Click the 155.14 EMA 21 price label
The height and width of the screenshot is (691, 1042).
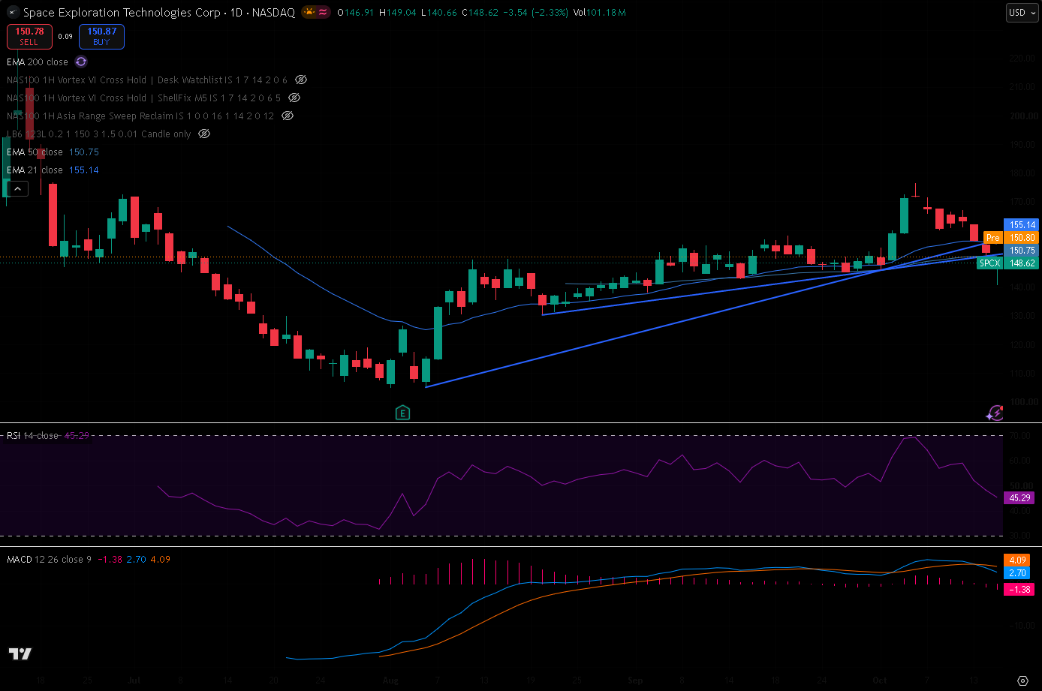(1021, 224)
